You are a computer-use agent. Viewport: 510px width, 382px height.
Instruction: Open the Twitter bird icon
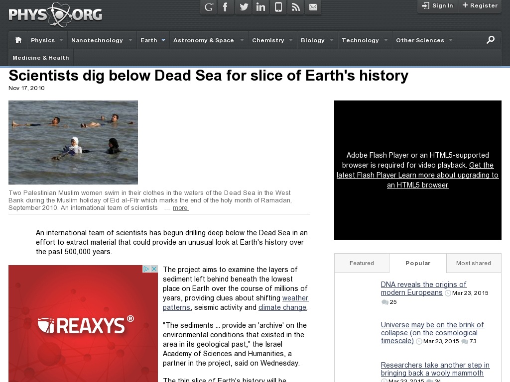243,7
